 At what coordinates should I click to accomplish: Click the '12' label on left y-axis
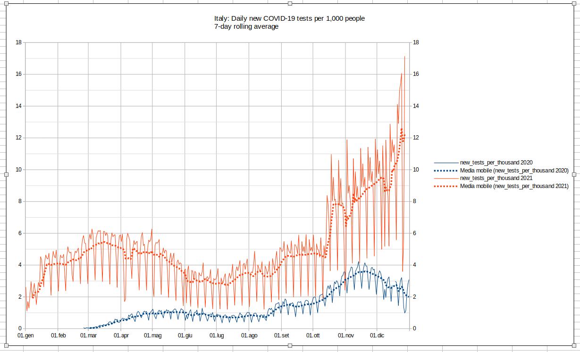(18, 138)
